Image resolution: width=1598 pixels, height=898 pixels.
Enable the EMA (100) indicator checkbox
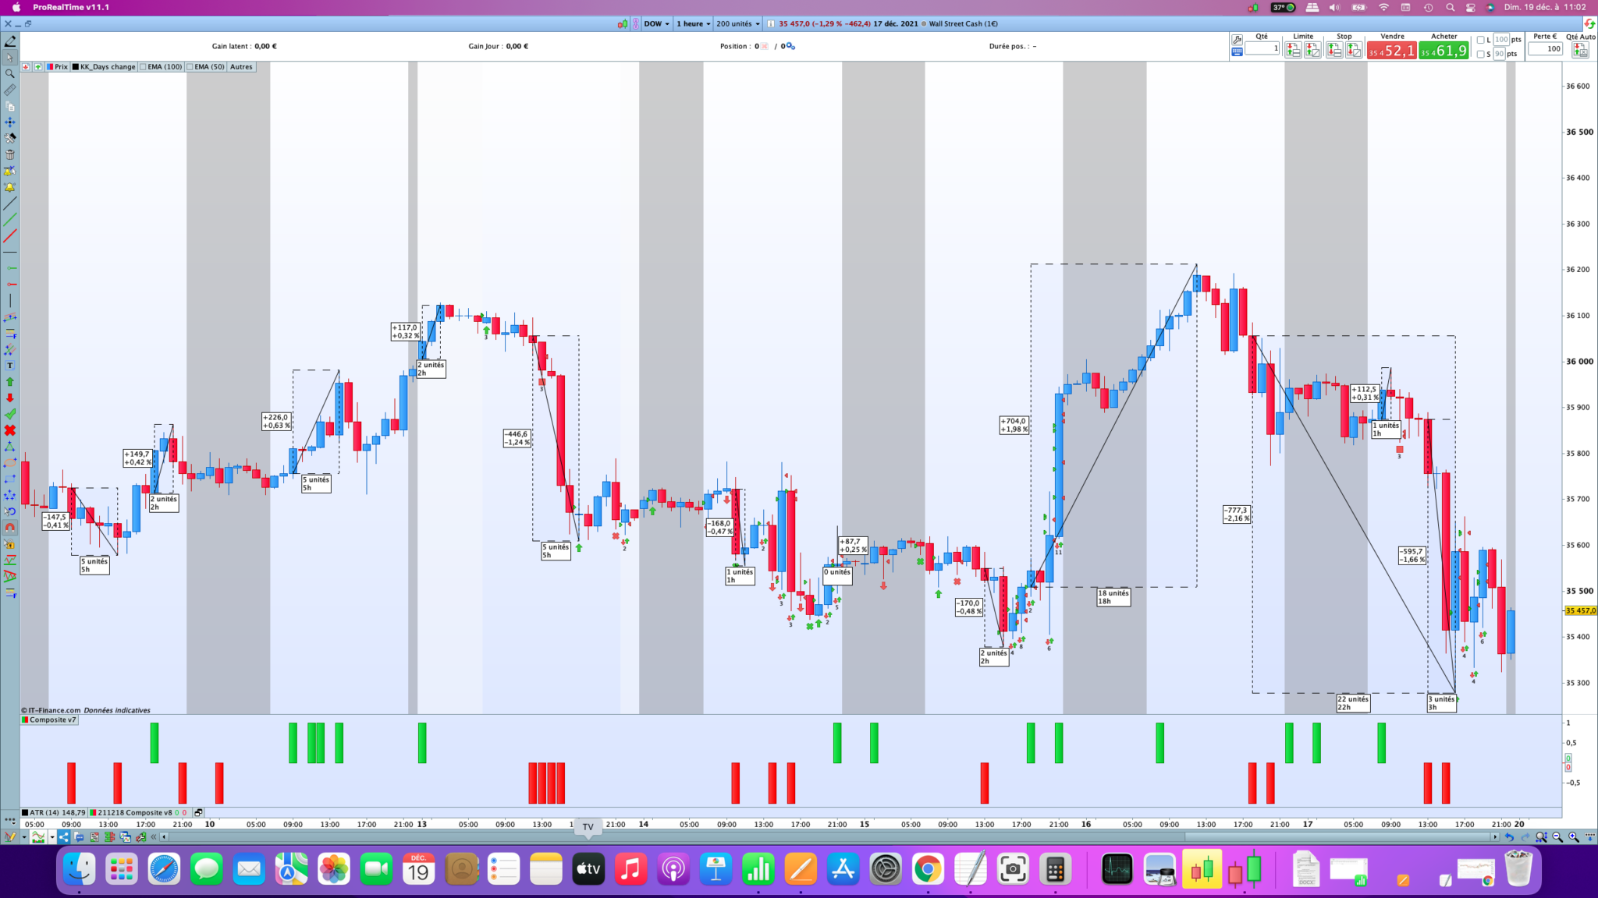coord(144,67)
